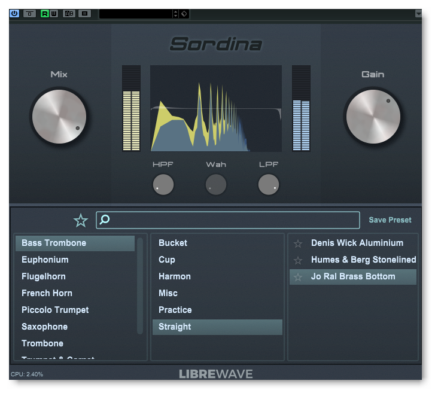Image resolution: width=438 pixels, height=396 pixels.
Task: Select the Misc mute category
Action: click(x=217, y=293)
